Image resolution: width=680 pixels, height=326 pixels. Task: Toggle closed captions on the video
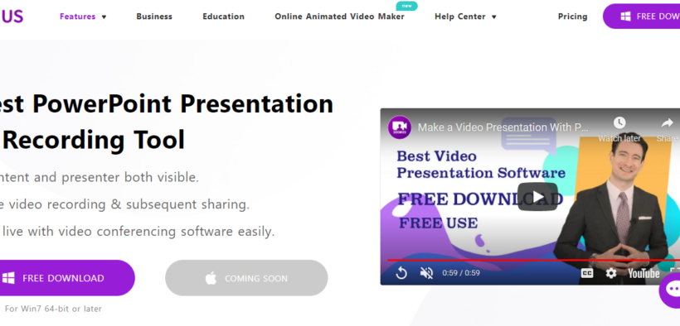[x=587, y=273]
